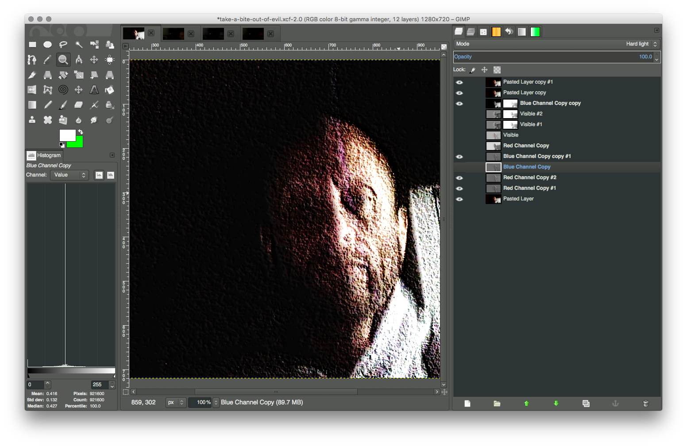Open the Paths tab in dock
This screenshot has width=687, height=446.
point(483,31)
